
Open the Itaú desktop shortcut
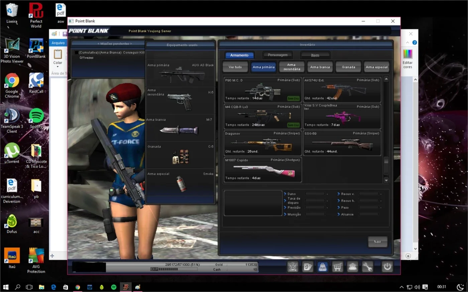(12, 258)
